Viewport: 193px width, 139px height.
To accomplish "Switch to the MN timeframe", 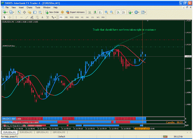I will coord(103,17).
